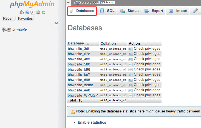Switch to the SQL tab
201x128 pixels.
pyautogui.click(x=107, y=11)
